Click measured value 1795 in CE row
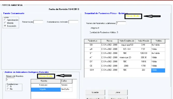 click(x=143, y=66)
